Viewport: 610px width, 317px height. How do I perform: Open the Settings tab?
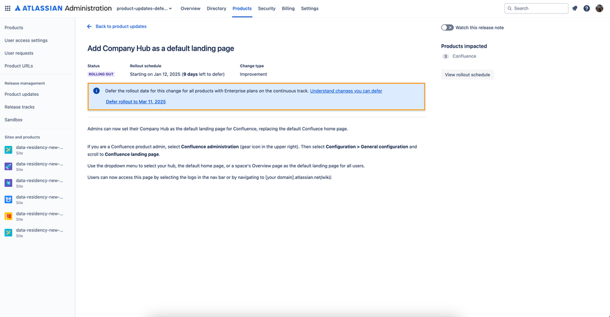tap(310, 8)
